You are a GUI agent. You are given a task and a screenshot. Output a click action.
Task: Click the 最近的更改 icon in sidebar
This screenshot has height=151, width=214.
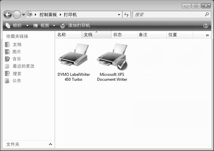[x=7, y=66]
